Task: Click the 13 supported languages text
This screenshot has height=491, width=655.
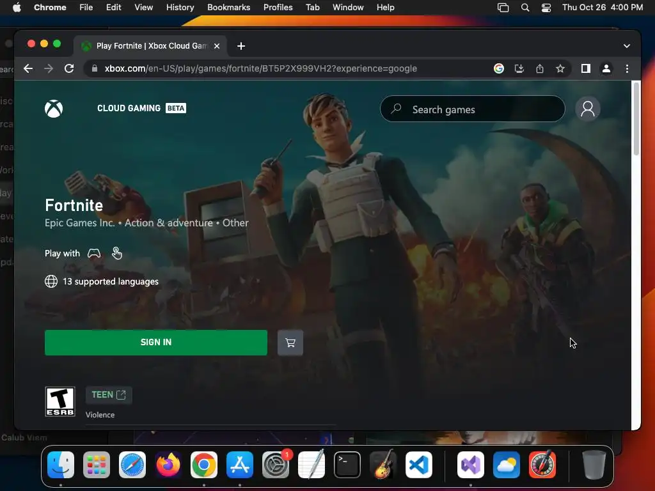Action: pos(111,281)
